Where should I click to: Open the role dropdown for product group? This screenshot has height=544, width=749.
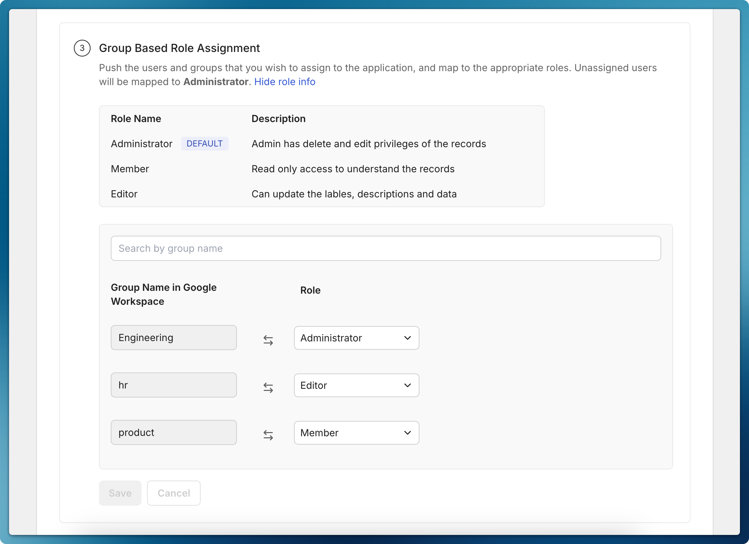(x=356, y=433)
